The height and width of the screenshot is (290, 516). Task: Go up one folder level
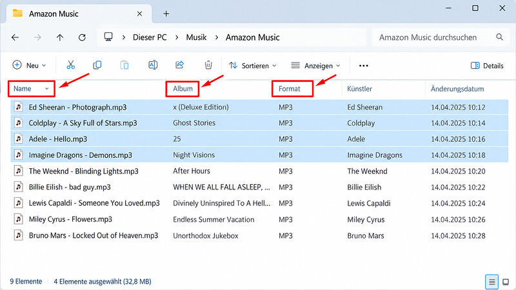coord(60,37)
